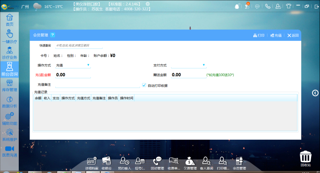Click the application logo at top left
Image resolution: width=320 pixels, height=173 pixels.
10,7
